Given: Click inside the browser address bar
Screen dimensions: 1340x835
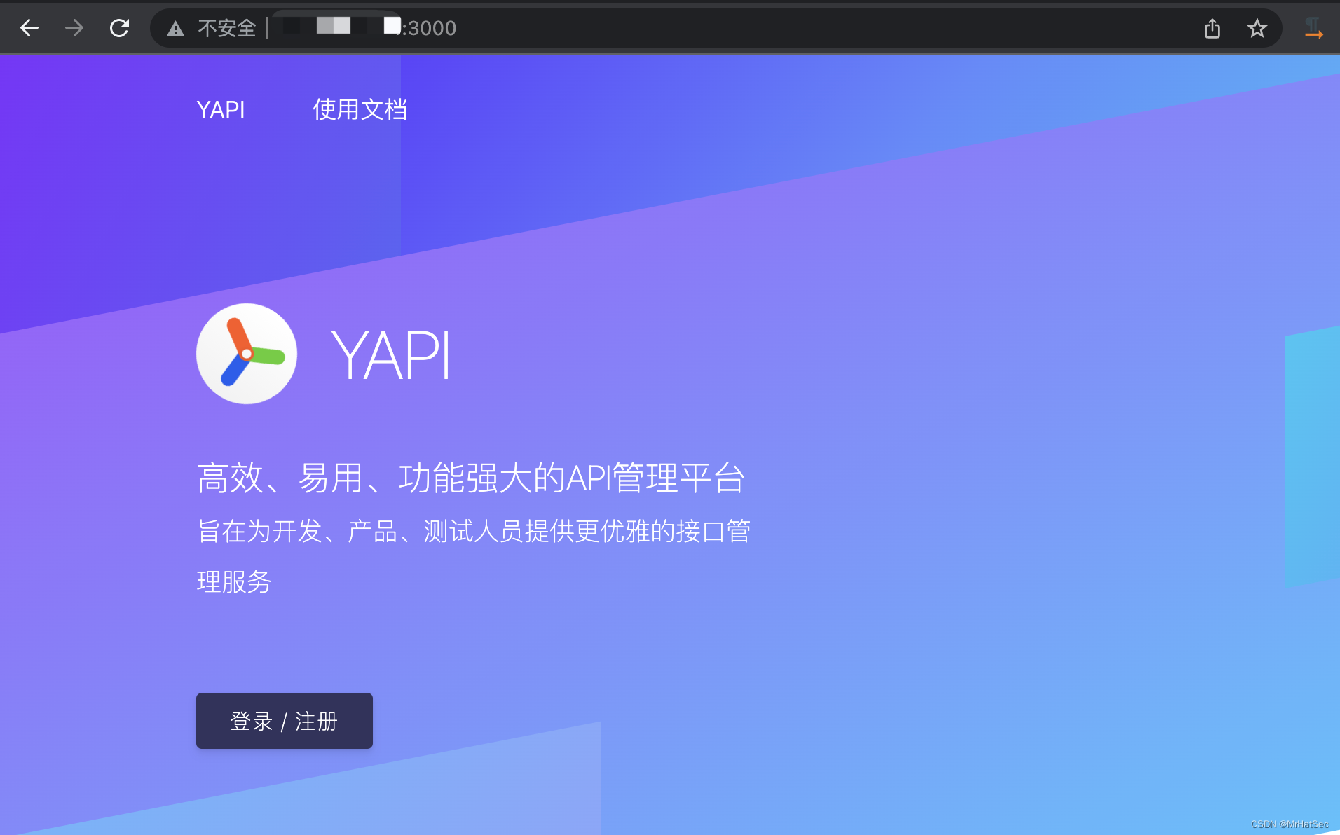Looking at the screenshot, I should [701, 28].
